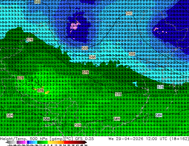Image resolution: width=189 pixels, height=146 pixels.
Task: Click the yellow 0°C swatch in the color scale
Action: (x=49, y=142)
